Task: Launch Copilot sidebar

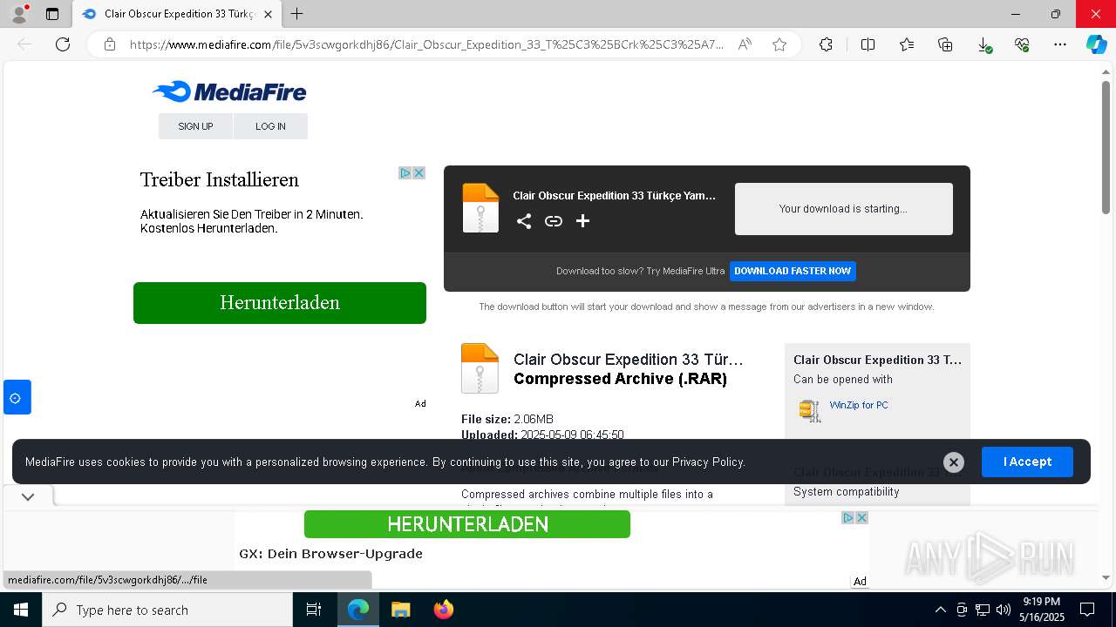Action: 1096,44
